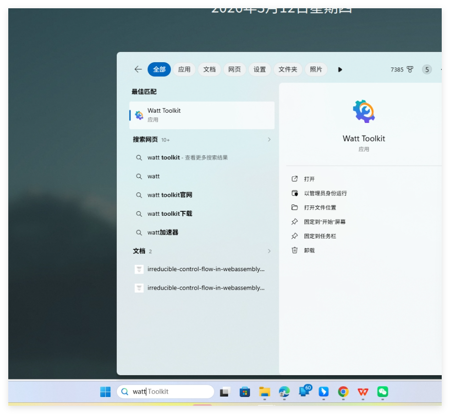
Task: Select web suggestion 'watt加速器'
Action: point(202,232)
